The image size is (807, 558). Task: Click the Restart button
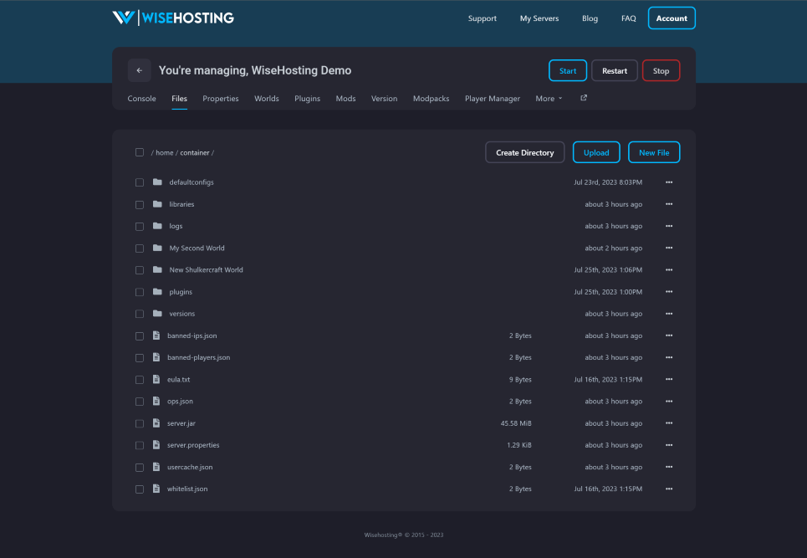click(614, 70)
